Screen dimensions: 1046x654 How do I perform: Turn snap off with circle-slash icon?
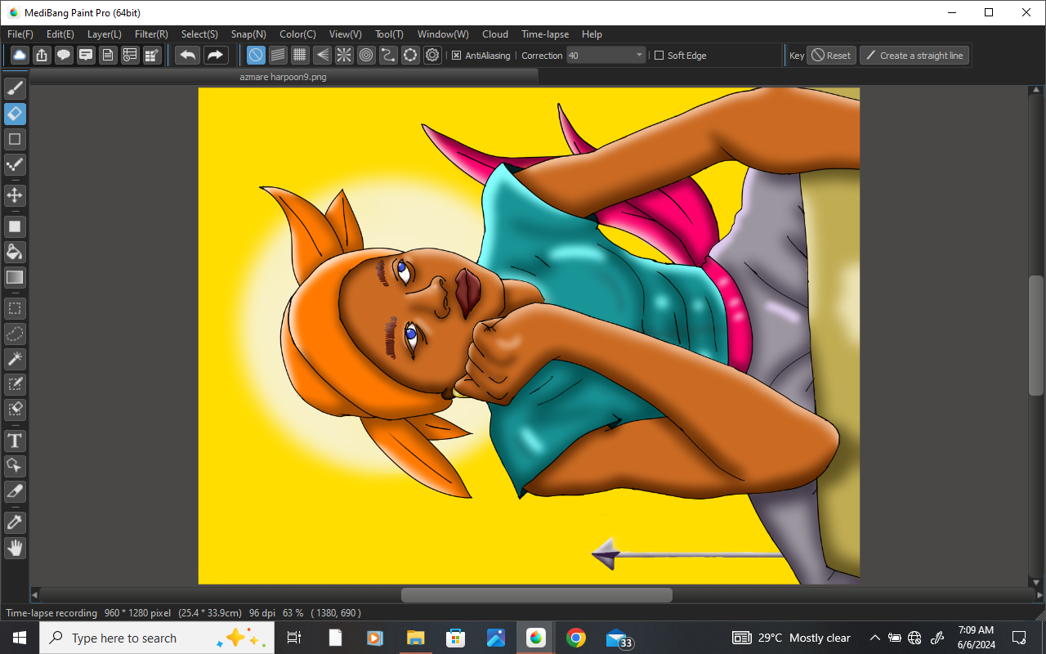pyautogui.click(x=257, y=56)
